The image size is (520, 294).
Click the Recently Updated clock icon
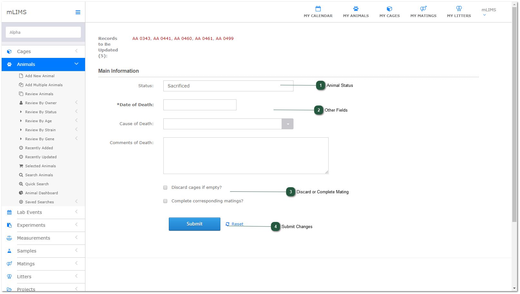21,157
